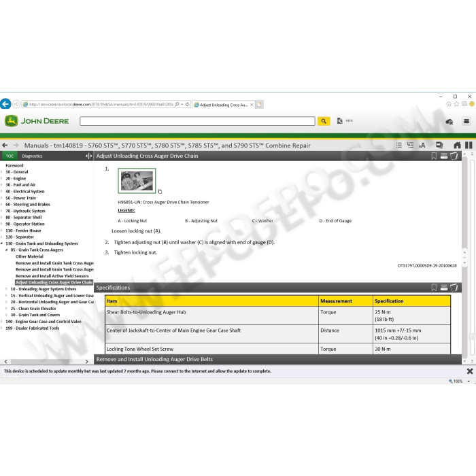
Task: Expand 30 - Grain Tank and Covers
Action: pos(7,315)
